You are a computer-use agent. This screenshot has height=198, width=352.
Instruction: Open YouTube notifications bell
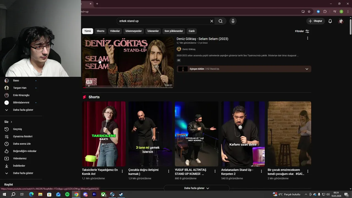tap(330, 21)
